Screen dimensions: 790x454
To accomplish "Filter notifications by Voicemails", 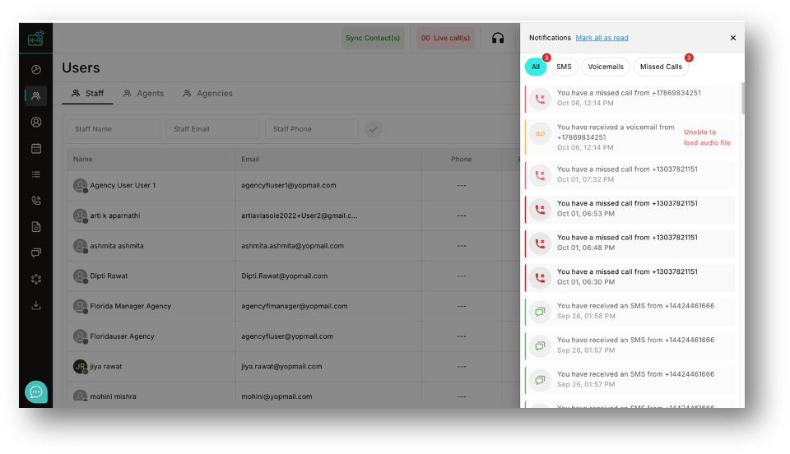I will click(606, 67).
